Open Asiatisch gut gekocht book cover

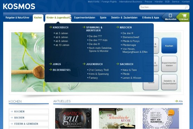73,118
